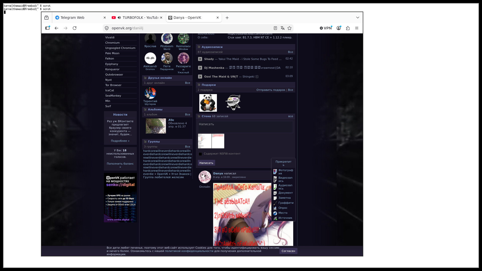Image resolution: width=482 pixels, height=271 pixels.
Task: Select the Место attach icon
Action: [275, 213]
